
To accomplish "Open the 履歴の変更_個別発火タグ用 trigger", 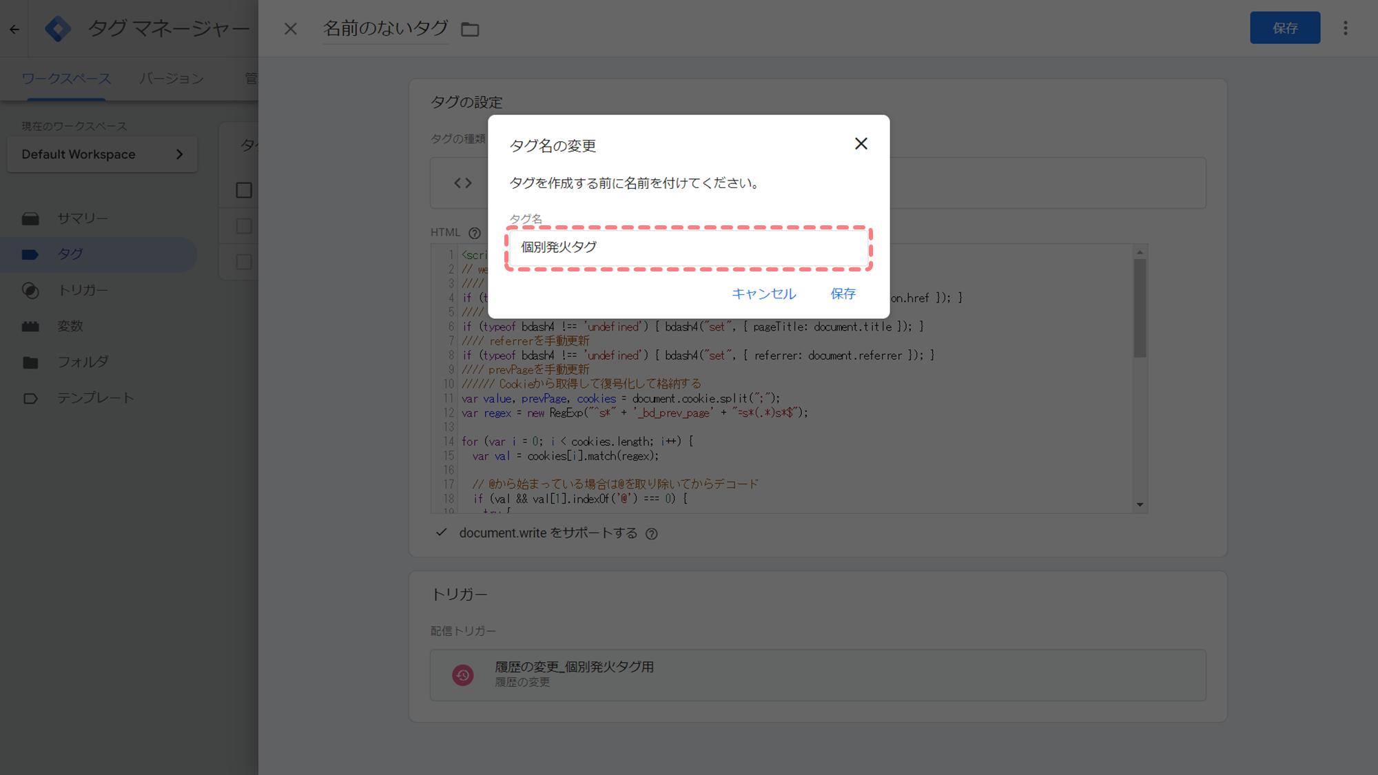I will 818,675.
